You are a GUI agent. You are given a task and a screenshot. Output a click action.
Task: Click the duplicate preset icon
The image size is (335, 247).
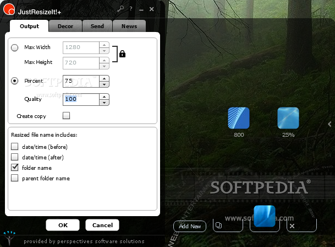pos(218,225)
